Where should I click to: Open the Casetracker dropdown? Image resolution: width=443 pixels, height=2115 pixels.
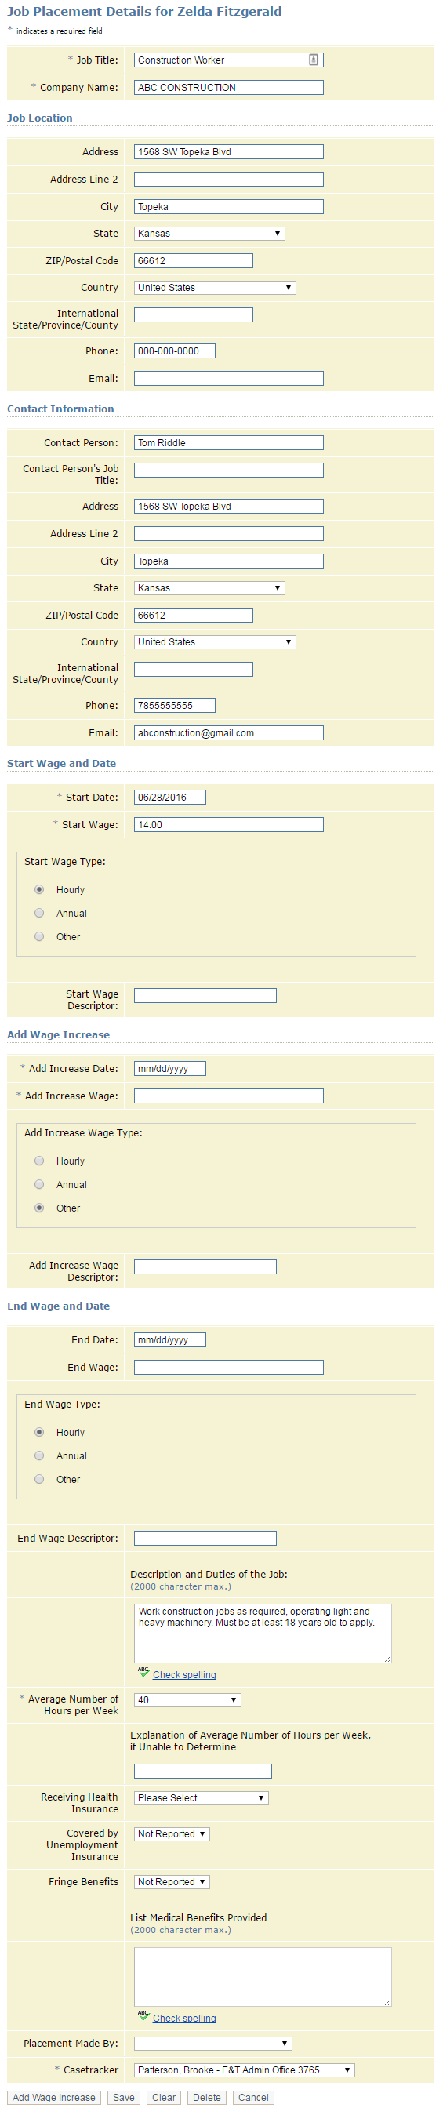[245, 2070]
